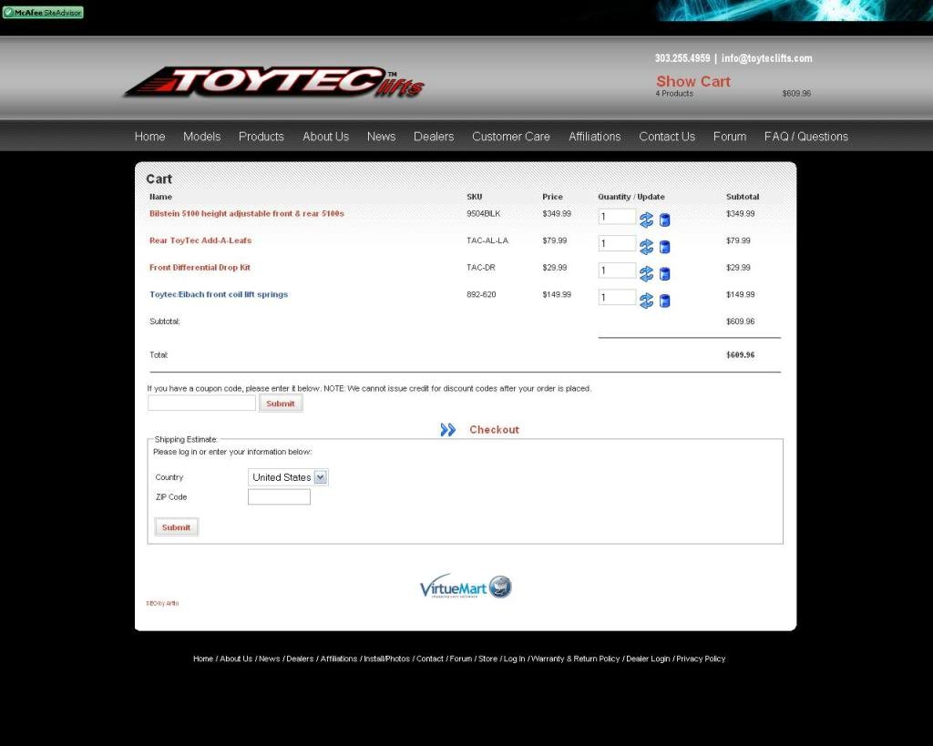Delete Bilstein 5100 item from cart

click(x=664, y=220)
